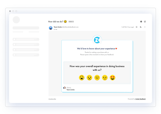This screenshot has width=161, height=114.
Task: Click the sidebar circular profile placeholder
Action: pos(16,20)
